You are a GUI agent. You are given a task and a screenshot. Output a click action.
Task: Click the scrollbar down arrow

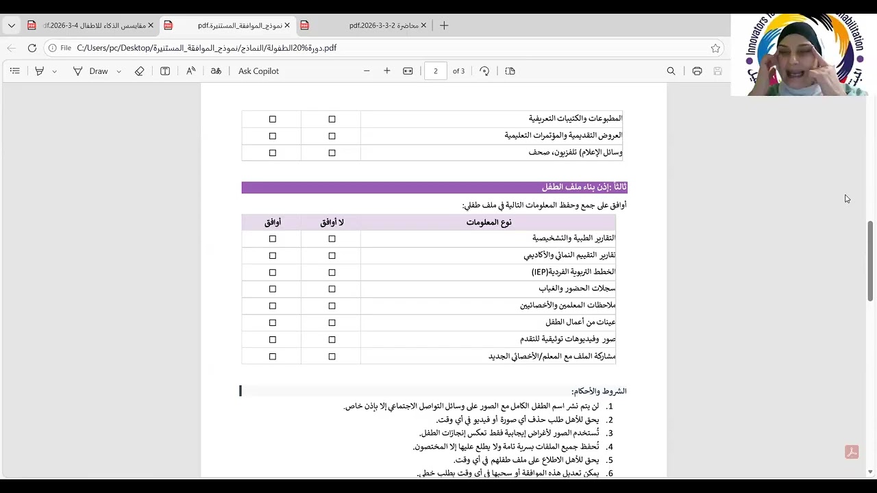pyautogui.click(x=871, y=472)
